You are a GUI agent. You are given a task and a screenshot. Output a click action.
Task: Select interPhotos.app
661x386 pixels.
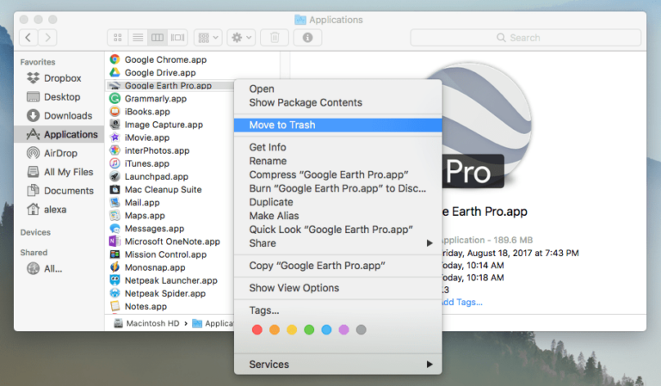coord(157,150)
